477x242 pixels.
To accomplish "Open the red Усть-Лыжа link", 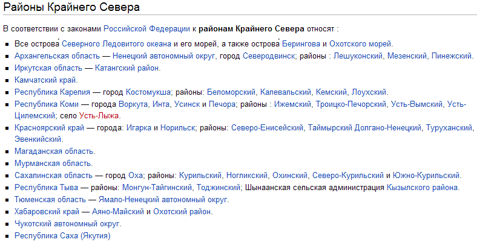I will 99,116.
